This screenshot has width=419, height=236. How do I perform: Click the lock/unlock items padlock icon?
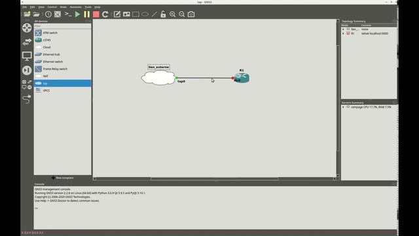click(x=163, y=14)
